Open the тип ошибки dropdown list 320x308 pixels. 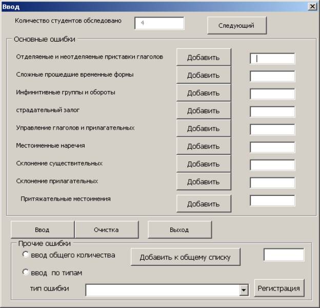(x=244, y=291)
